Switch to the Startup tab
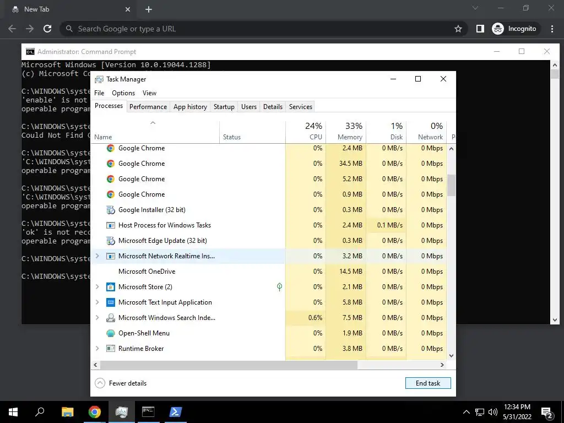This screenshot has width=564, height=423. pyautogui.click(x=224, y=107)
